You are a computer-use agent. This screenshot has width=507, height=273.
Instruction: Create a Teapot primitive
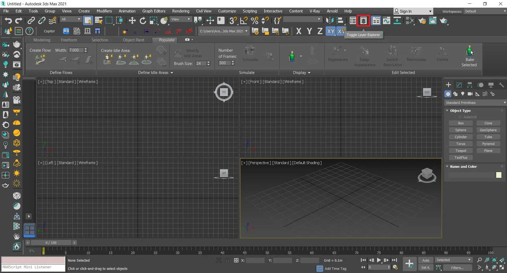461,151
